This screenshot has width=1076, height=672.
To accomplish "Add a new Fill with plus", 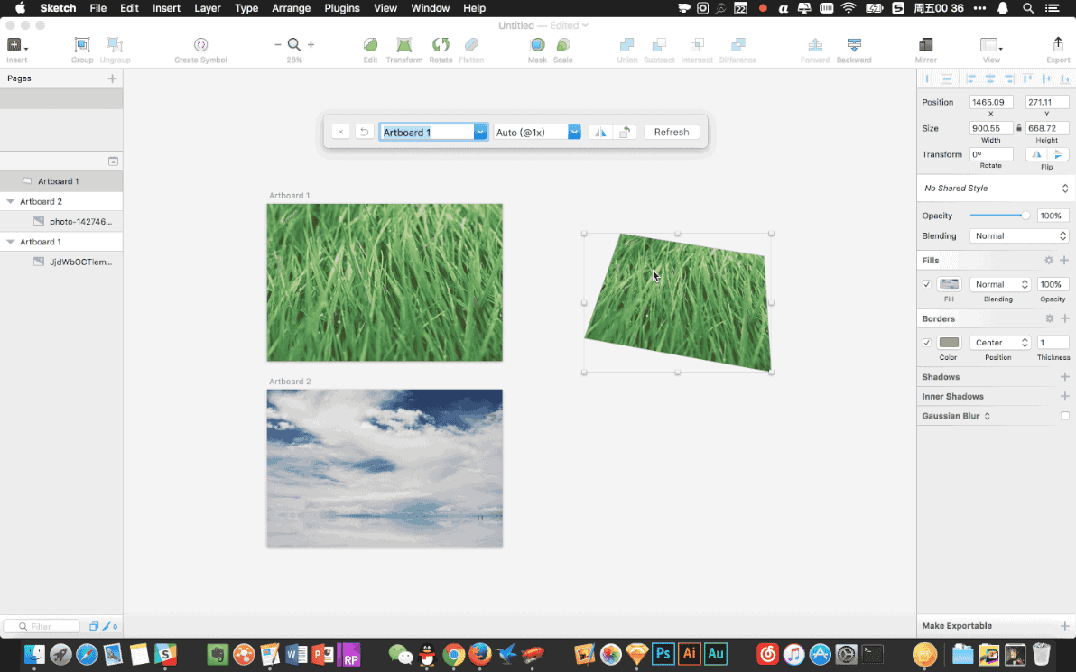I will coord(1064,261).
